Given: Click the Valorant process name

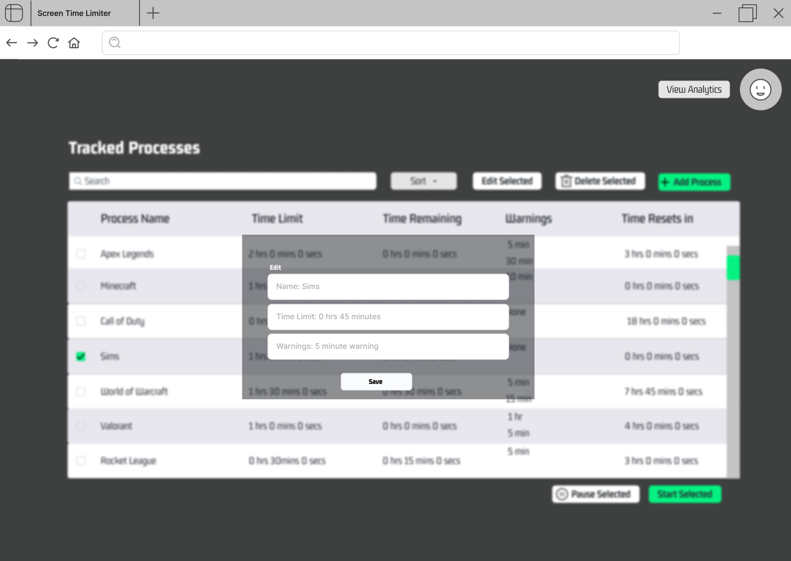Looking at the screenshot, I should point(116,426).
